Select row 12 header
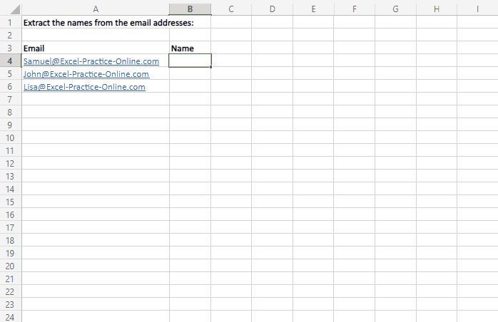Image resolution: width=498 pixels, height=322 pixels. click(11, 163)
